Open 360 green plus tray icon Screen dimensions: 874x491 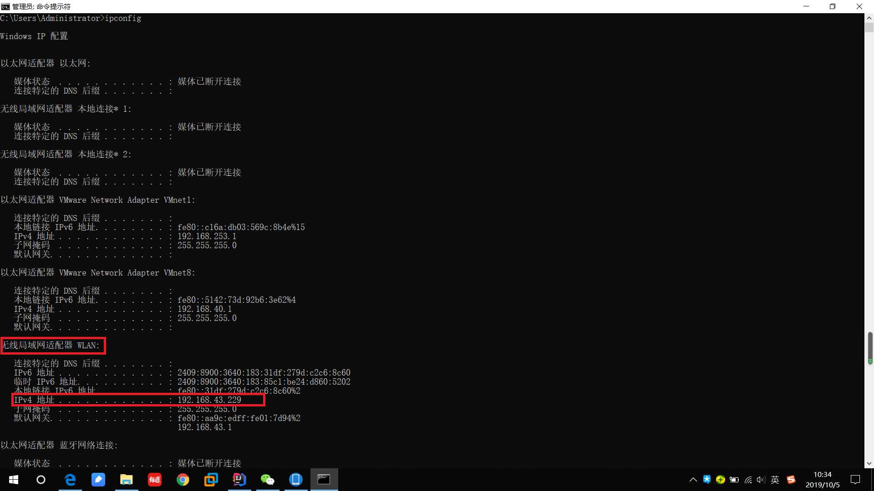coord(721,479)
